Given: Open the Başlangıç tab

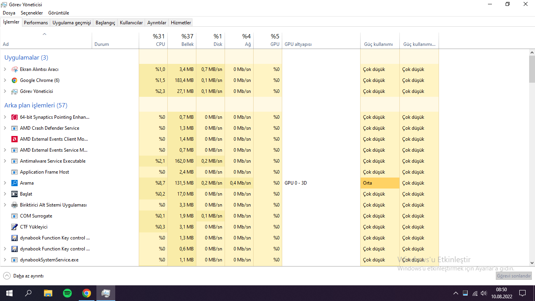Looking at the screenshot, I should pyautogui.click(x=105, y=23).
